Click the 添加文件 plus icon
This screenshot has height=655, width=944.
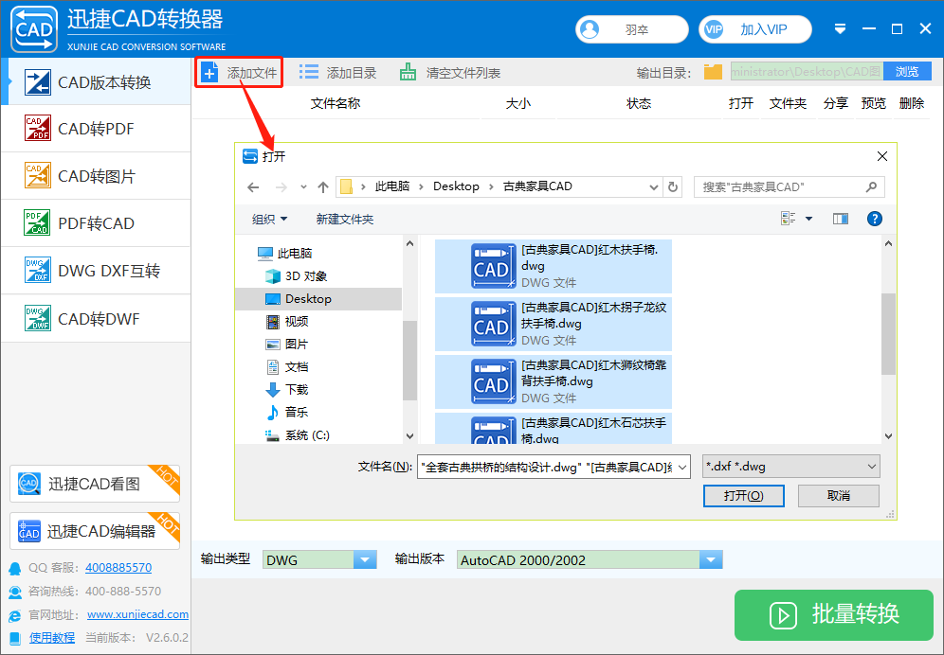pyautogui.click(x=209, y=73)
